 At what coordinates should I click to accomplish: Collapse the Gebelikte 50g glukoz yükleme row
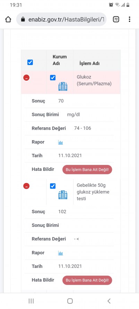[26, 186]
